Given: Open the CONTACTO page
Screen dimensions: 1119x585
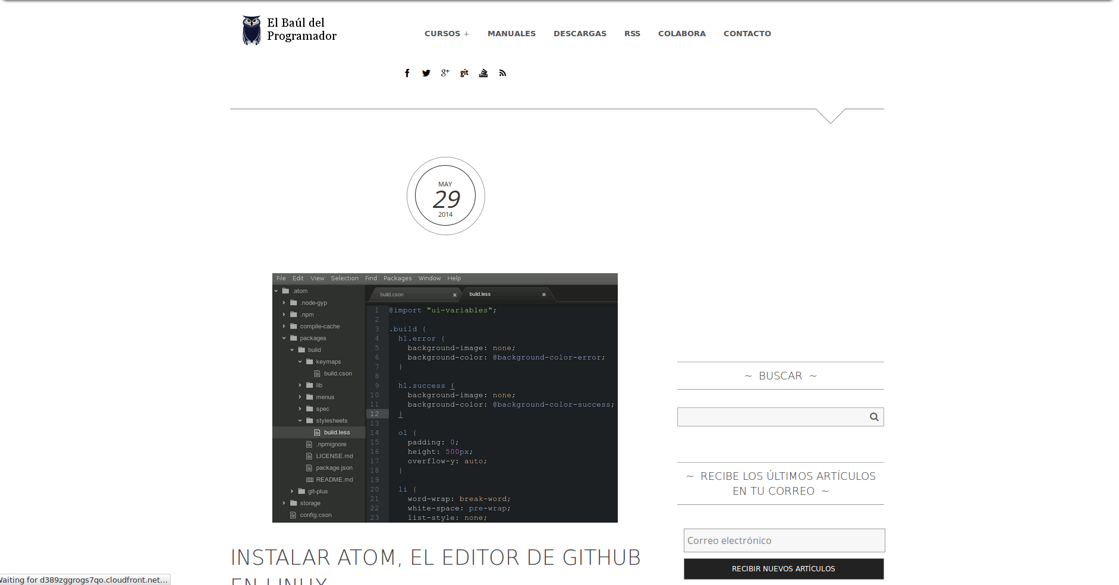Looking at the screenshot, I should [747, 34].
